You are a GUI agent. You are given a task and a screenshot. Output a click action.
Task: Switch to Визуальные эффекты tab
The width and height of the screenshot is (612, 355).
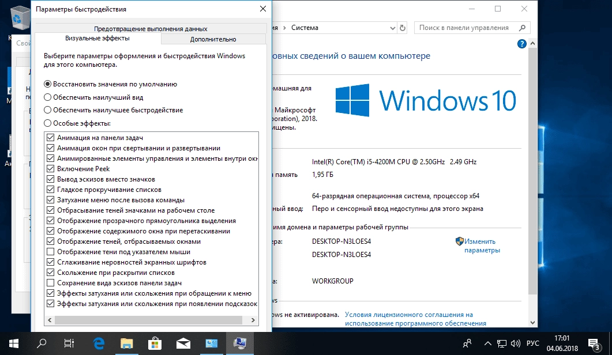(97, 38)
